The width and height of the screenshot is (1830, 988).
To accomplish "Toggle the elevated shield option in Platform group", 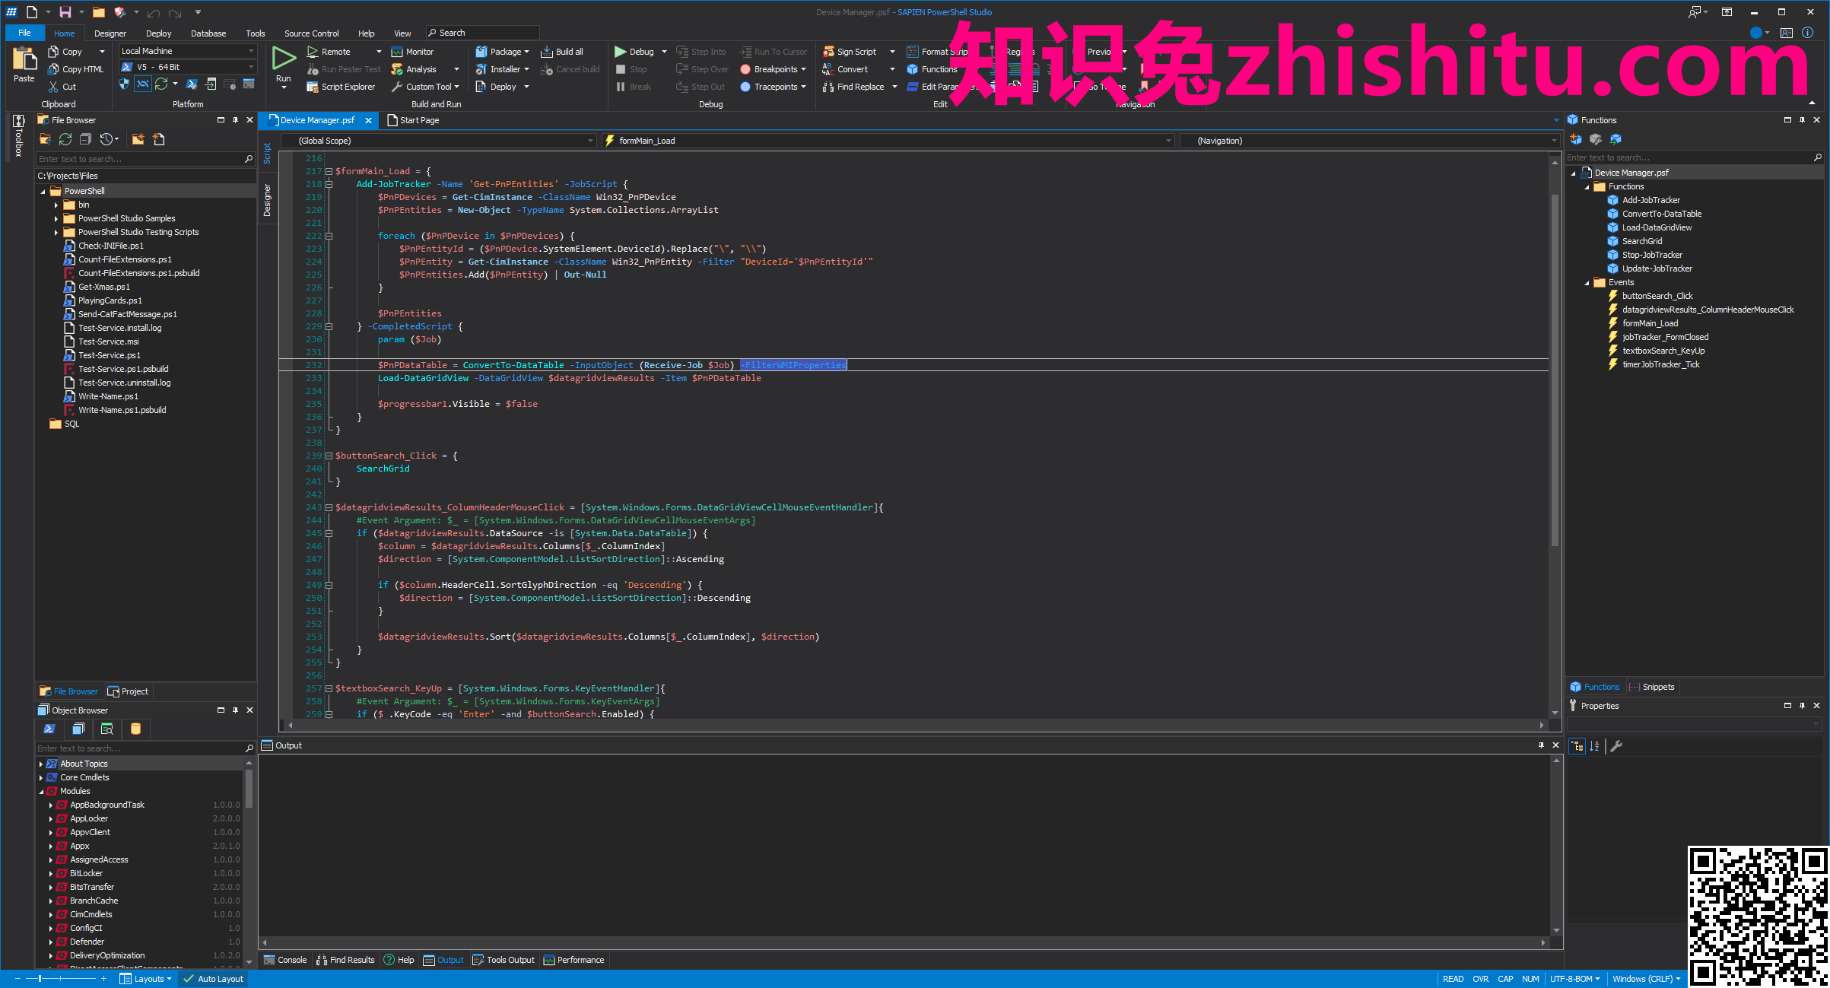I will (x=124, y=84).
